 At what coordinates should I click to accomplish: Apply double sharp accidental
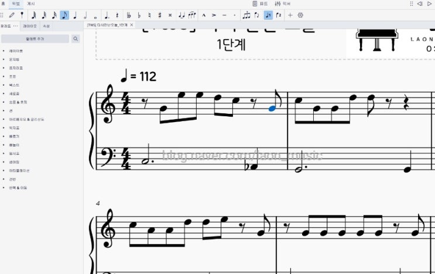(170, 15)
